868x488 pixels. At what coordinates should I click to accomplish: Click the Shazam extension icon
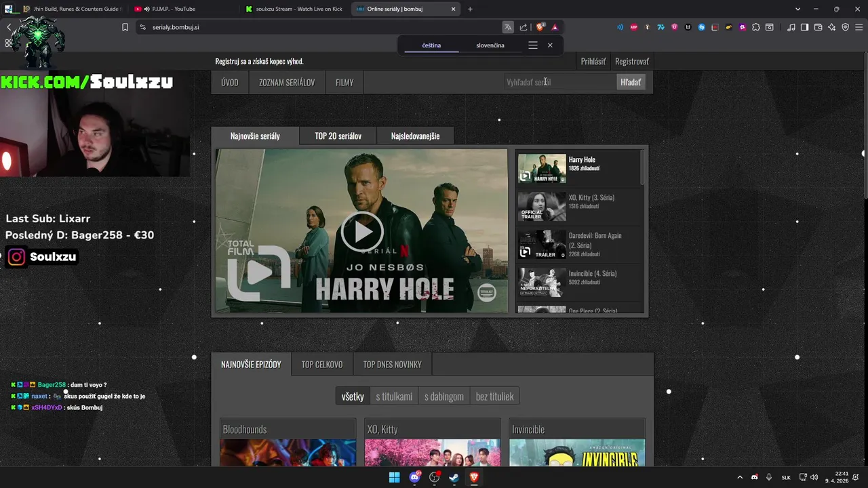tap(702, 27)
